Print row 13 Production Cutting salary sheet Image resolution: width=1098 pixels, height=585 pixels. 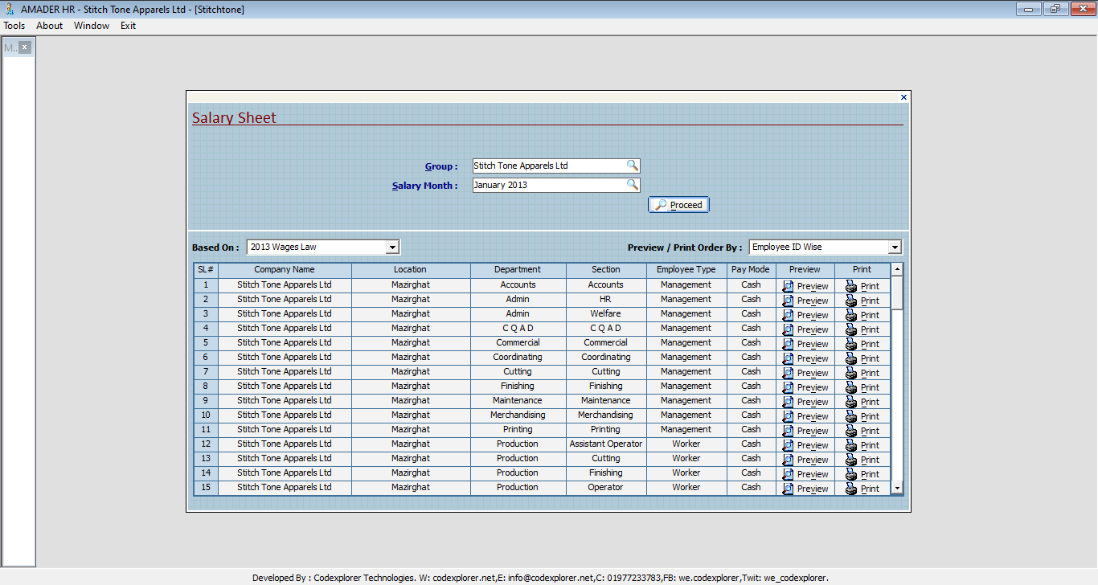(x=862, y=460)
